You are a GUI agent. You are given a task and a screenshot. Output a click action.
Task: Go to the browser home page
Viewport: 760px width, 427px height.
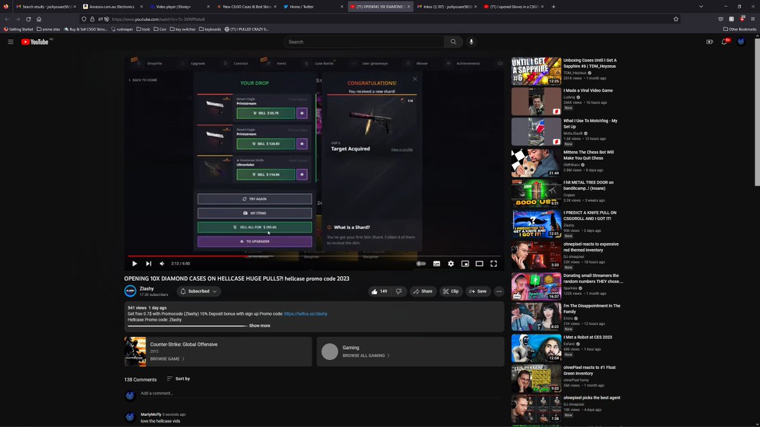(39, 19)
